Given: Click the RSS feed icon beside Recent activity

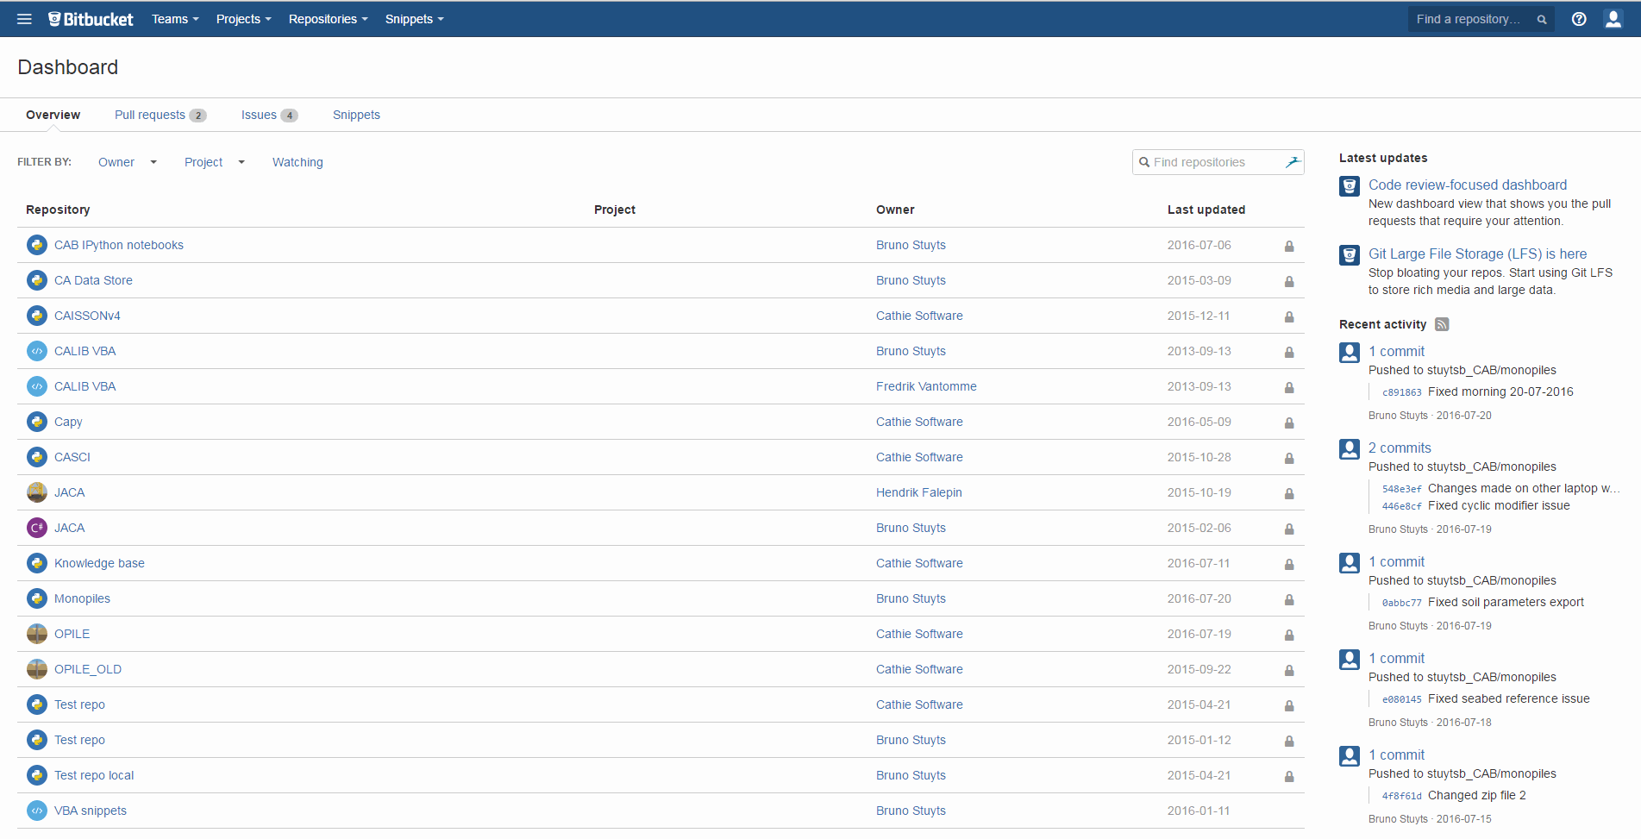Looking at the screenshot, I should point(1442,324).
